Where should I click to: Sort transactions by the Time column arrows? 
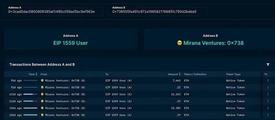[x=36, y=74]
